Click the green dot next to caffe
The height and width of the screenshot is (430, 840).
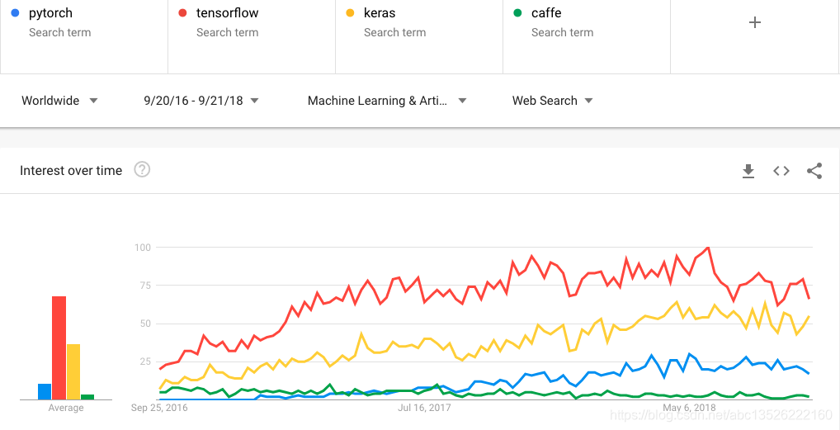517,13
